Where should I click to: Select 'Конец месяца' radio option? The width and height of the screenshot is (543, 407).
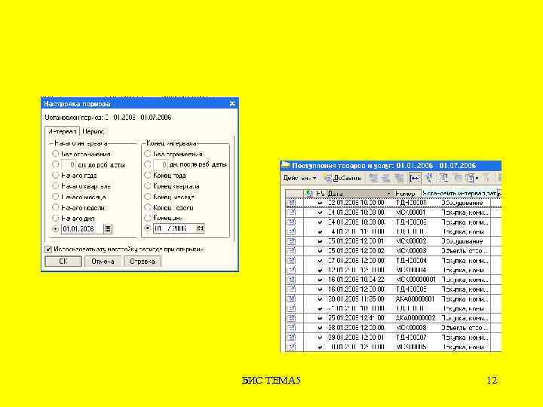tap(148, 197)
